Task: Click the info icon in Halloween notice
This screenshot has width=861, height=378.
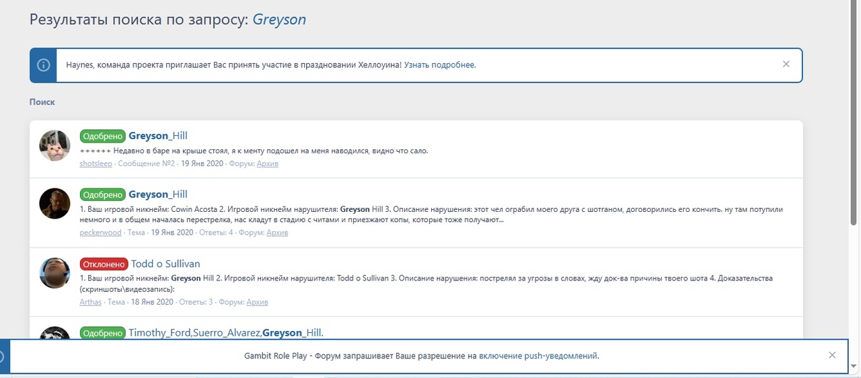Action: click(x=43, y=65)
